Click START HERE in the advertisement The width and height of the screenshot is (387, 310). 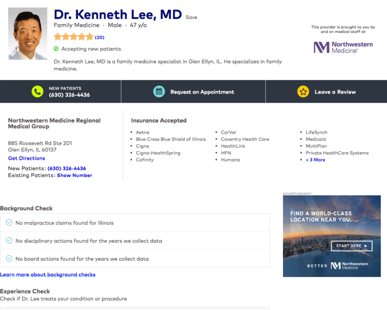352,246
